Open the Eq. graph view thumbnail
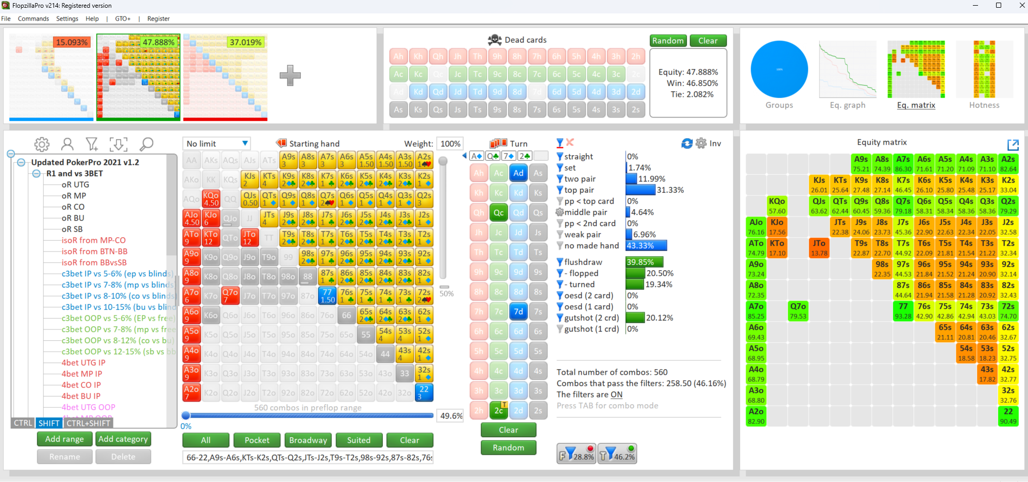This screenshot has width=1028, height=482. coord(848,69)
